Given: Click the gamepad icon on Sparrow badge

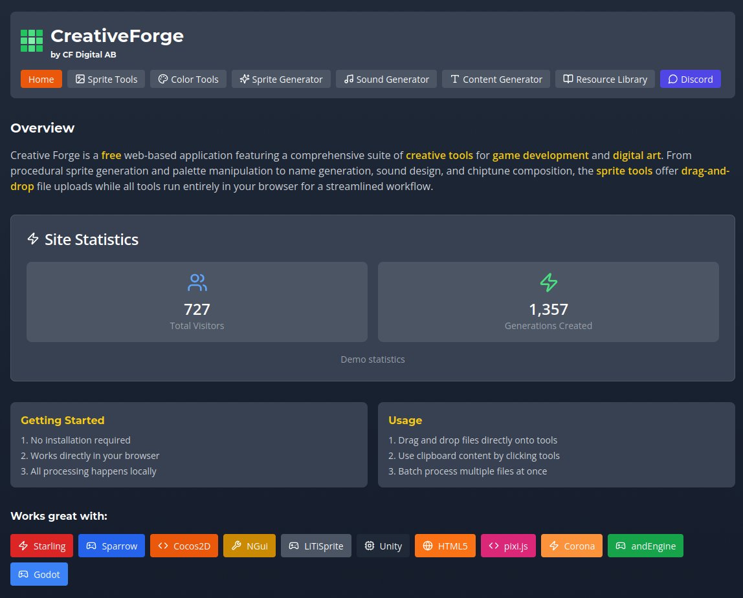Looking at the screenshot, I should tap(91, 546).
